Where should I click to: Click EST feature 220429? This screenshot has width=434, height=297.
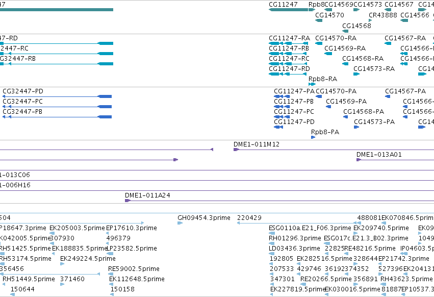(249, 218)
